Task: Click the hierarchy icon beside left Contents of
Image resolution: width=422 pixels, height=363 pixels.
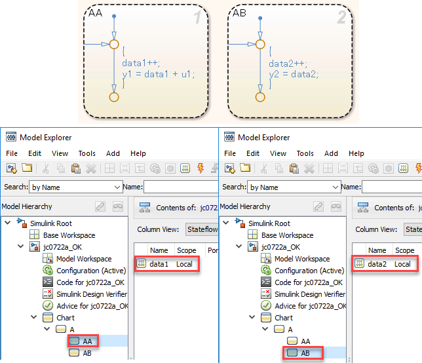Action: tap(145, 208)
